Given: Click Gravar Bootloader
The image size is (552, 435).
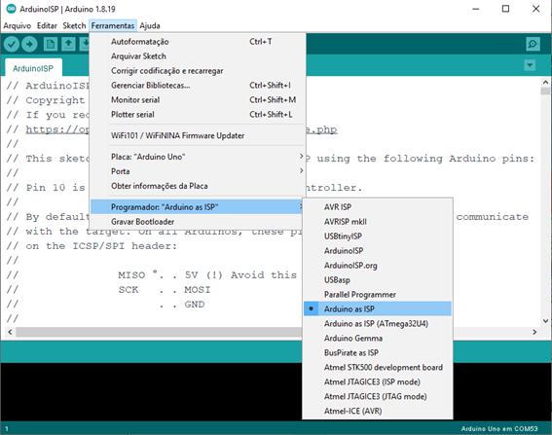Looking at the screenshot, I should tap(197, 222).
